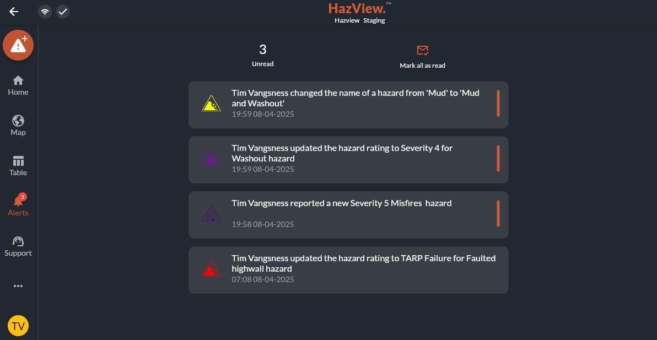Click the mark-as-read envelope icon

(422, 51)
